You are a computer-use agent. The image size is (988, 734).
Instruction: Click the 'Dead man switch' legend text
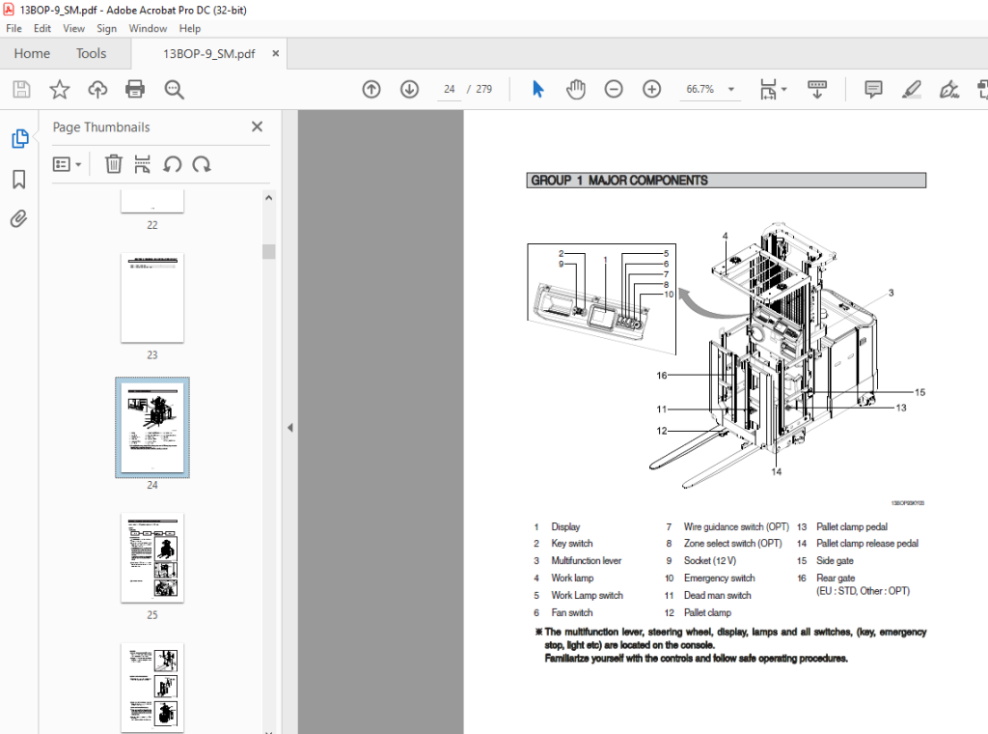717,595
